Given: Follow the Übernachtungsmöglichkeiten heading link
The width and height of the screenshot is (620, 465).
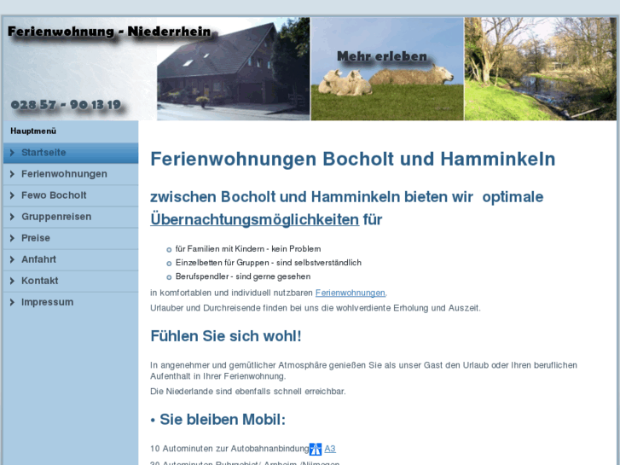Looking at the screenshot, I should [255, 219].
